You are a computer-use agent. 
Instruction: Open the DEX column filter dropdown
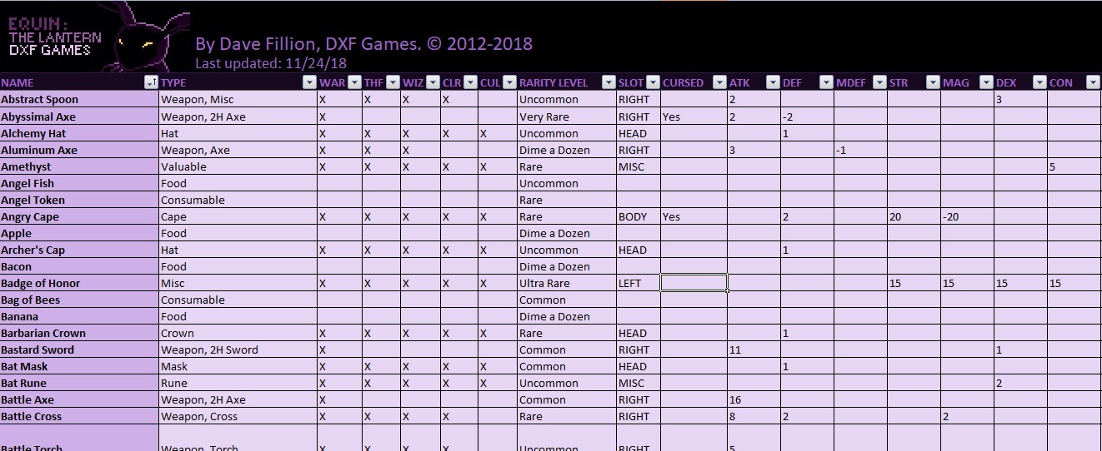(1039, 82)
